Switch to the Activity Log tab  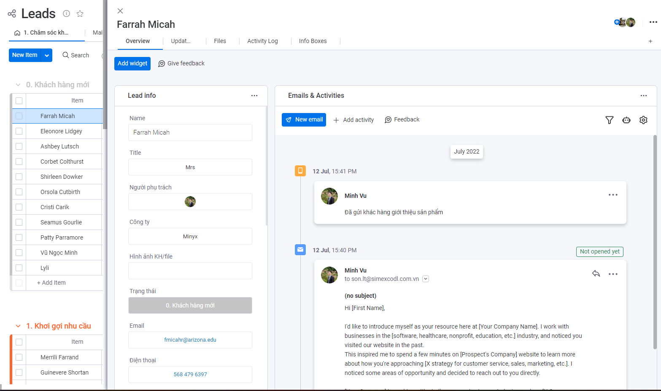pos(262,41)
